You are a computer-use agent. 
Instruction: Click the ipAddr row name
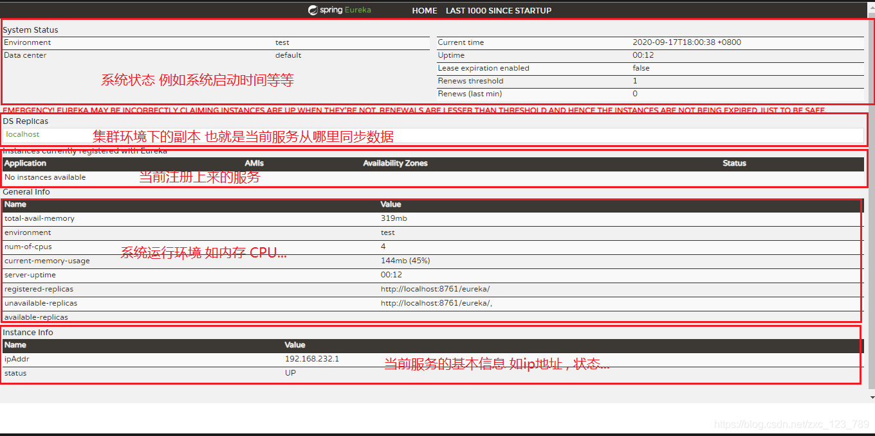click(17, 359)
